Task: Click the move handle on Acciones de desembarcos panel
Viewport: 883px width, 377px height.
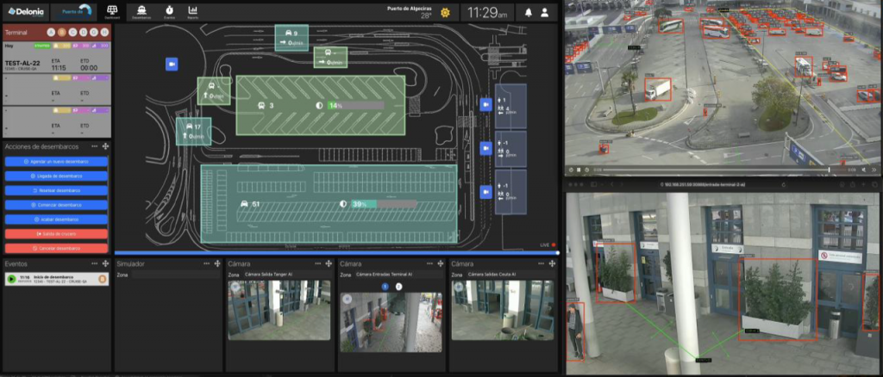Action: [x=105, y=147]
